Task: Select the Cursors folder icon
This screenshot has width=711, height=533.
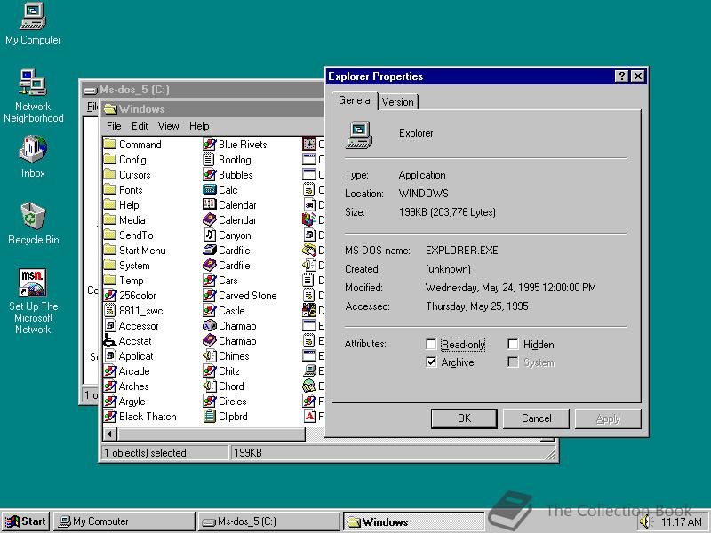Action: click(x=109, y=174)
